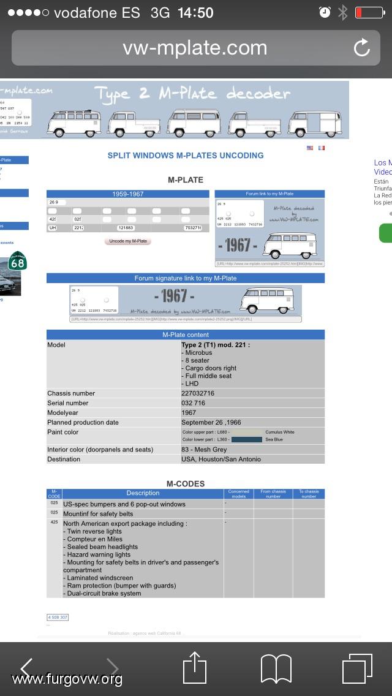Click the Type 2 M-Plate decoder title
Viewport: 392px width, 696px height.
(192, 94)
